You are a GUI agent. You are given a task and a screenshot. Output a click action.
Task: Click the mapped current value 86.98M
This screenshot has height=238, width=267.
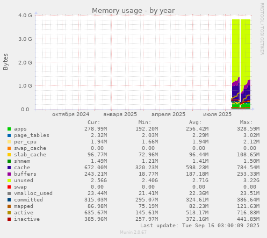coord(97,206)
